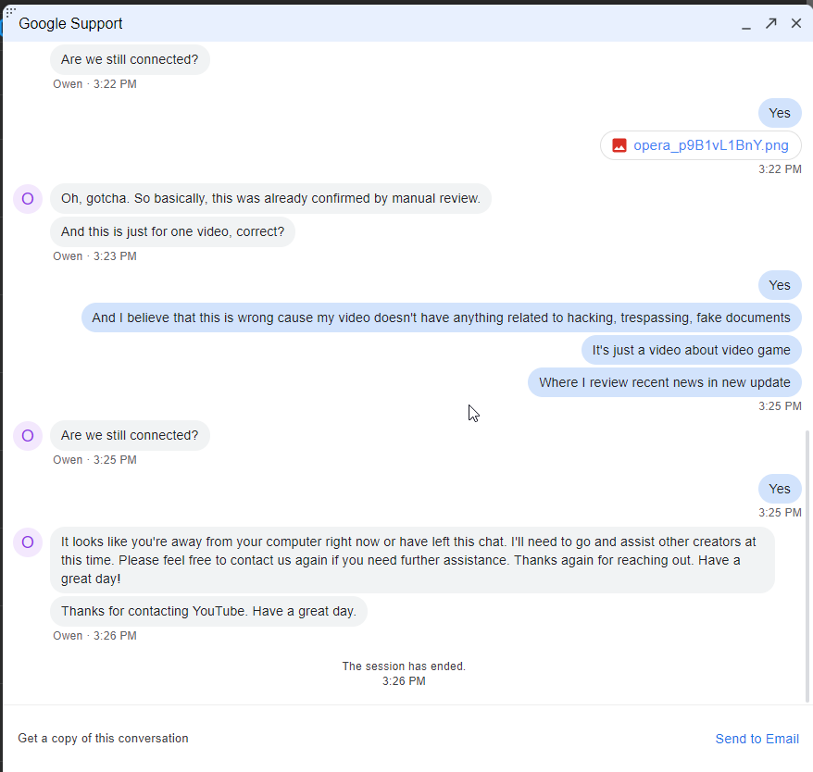Click the 'Google Support' header title
The image size is (813, 772).
click(x=70, y=23)
